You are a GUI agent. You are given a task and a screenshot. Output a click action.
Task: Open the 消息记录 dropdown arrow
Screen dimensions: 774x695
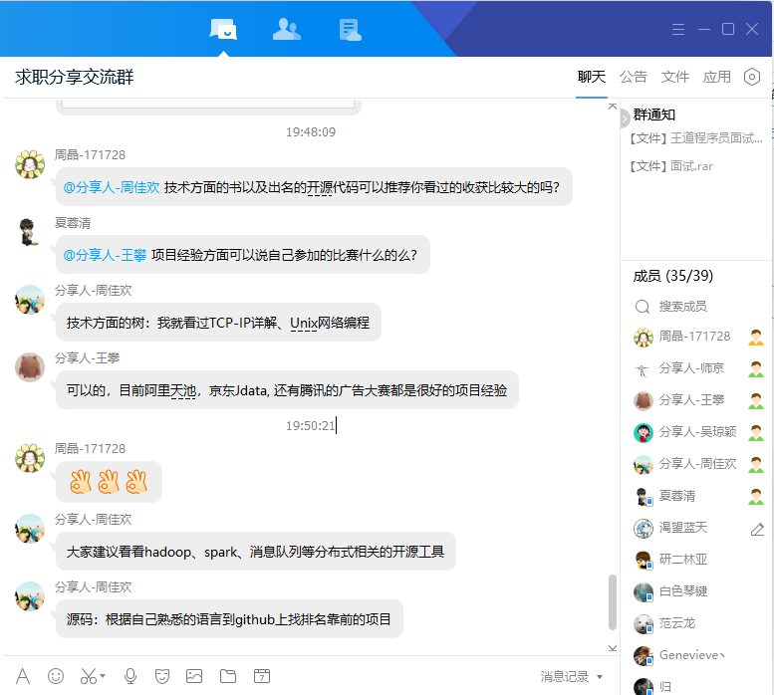point(600,677)
